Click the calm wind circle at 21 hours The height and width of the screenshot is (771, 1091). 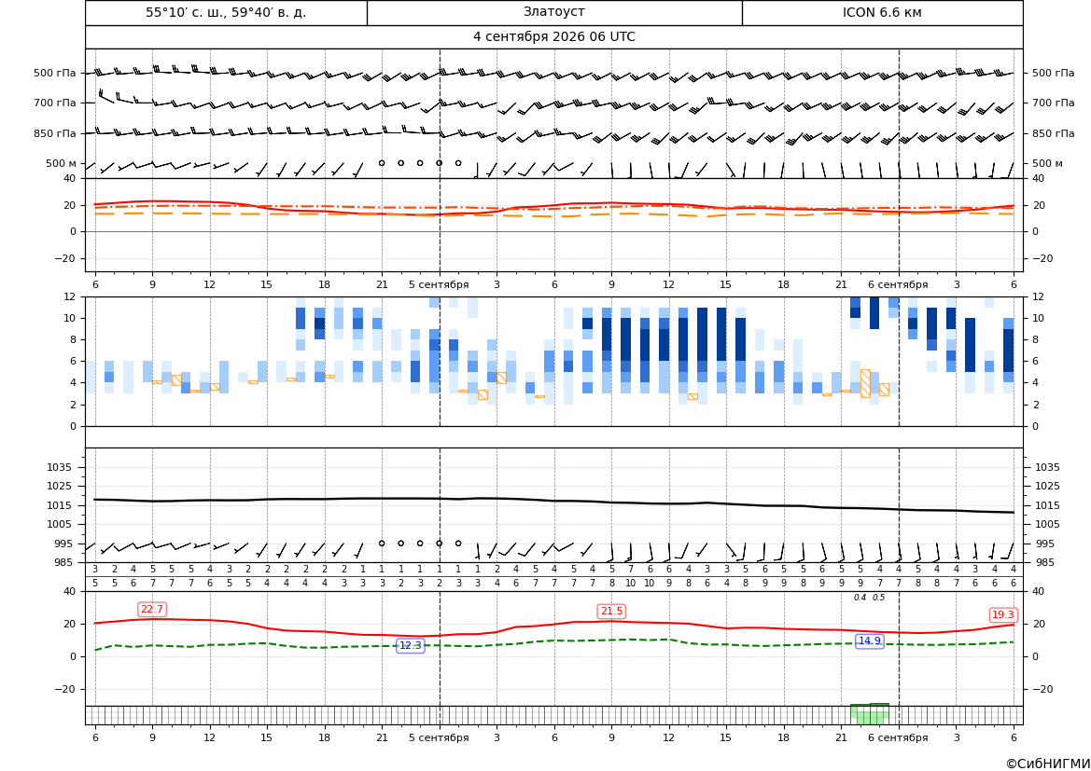(382, 163)
